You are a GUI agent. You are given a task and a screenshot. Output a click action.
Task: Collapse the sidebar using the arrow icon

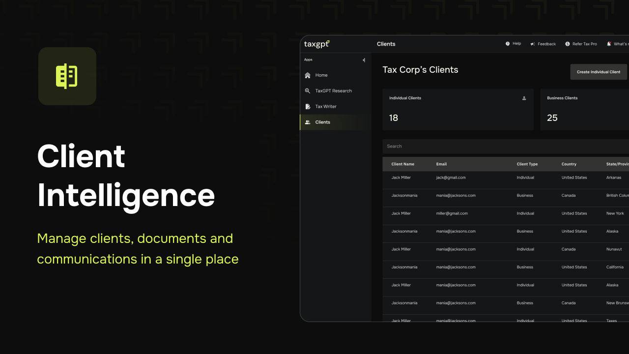click(364, 60)
